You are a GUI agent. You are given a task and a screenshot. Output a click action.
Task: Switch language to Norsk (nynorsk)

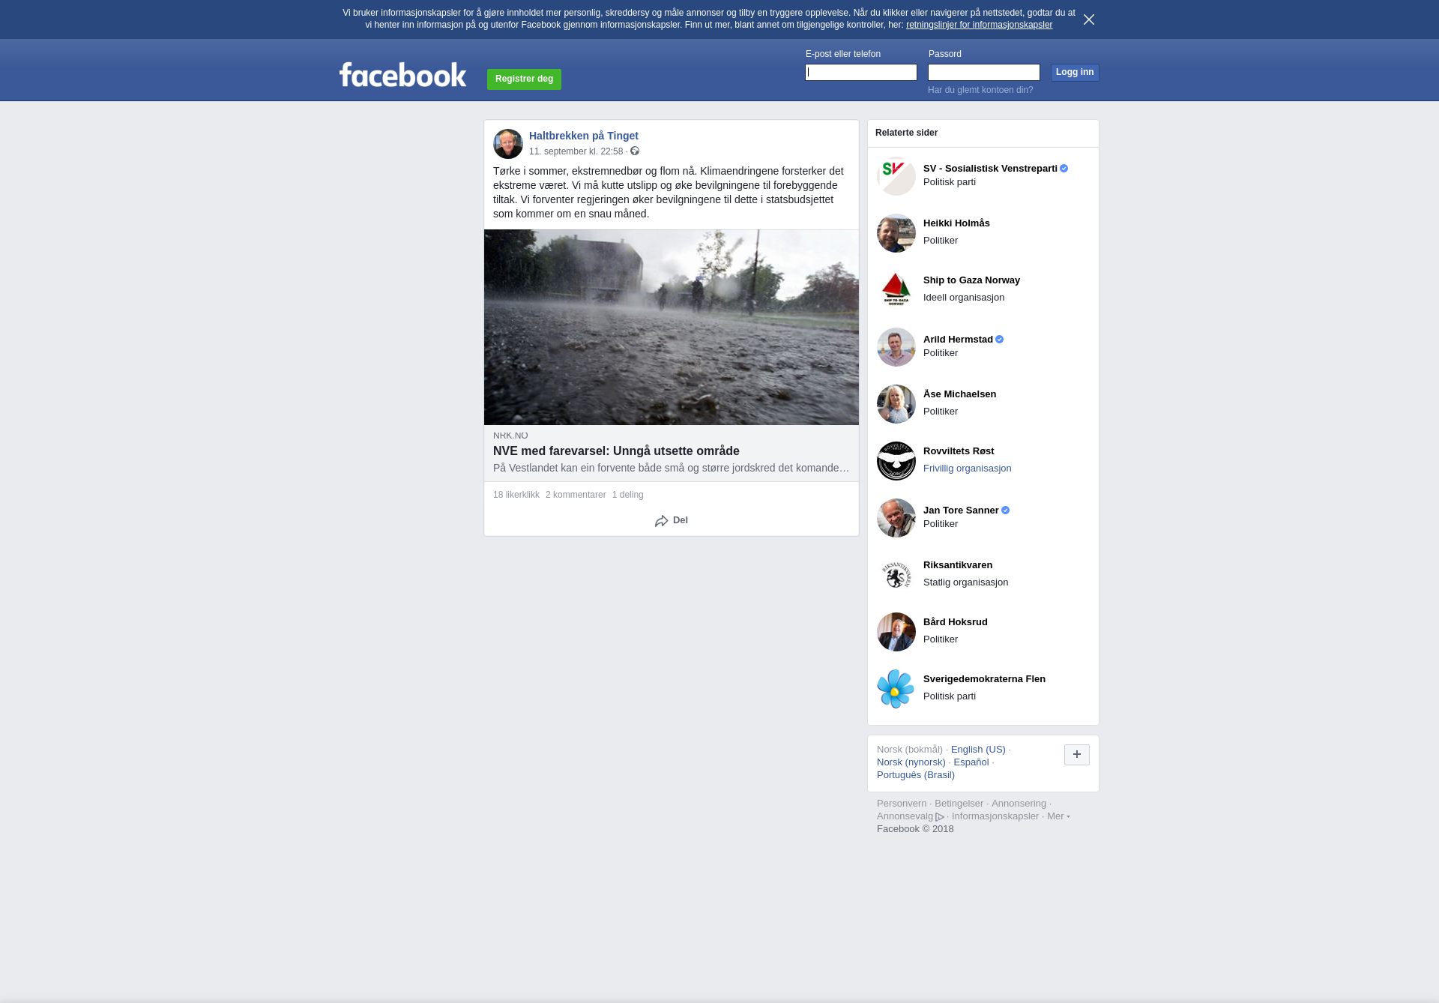pos(911,762)
